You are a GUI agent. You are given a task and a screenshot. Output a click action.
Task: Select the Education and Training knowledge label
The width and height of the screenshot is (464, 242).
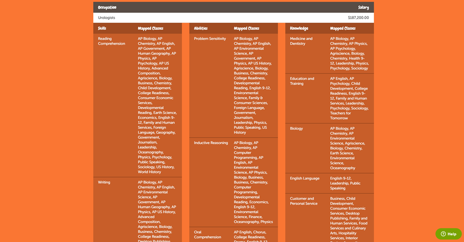pyautogui.click(x=302, y=81)
